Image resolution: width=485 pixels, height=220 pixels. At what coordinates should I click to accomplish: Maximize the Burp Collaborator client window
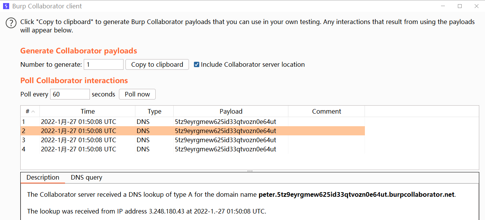click(x=460, y=6)
